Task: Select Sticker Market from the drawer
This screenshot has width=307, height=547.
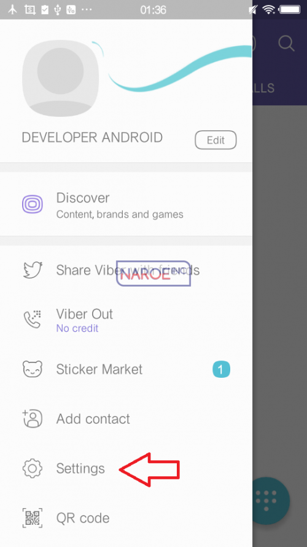Action: [126, 369]
